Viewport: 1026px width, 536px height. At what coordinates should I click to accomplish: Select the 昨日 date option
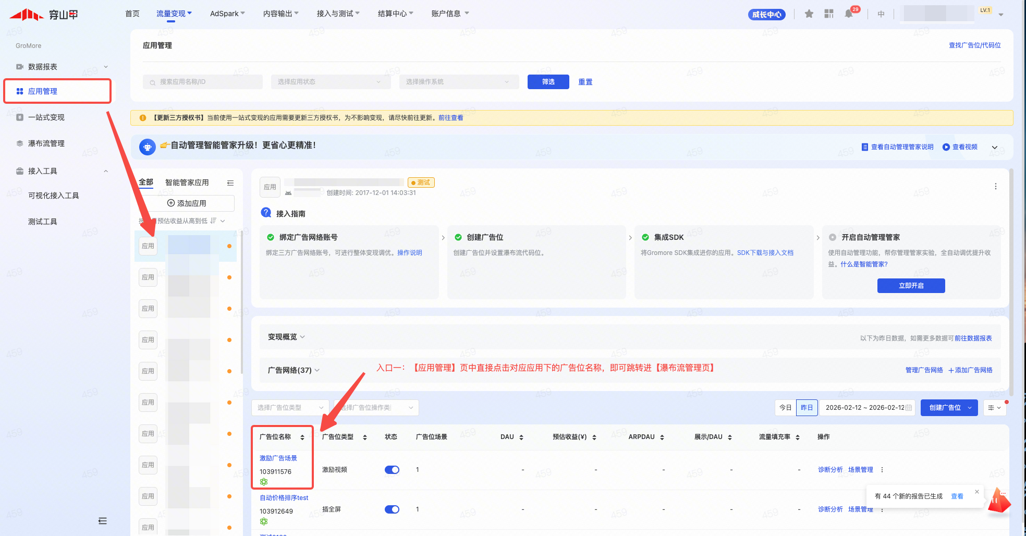(x=807, y=408)
